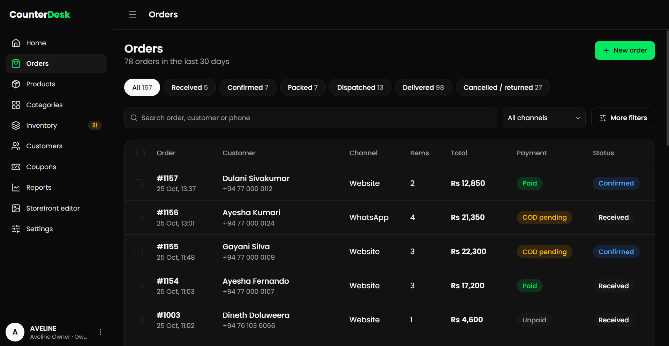Click the Products box icon
The width and height of the screenshot is (669, 346).
coord(16,84)
